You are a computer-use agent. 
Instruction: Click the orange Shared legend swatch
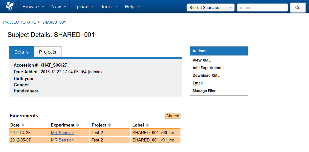[173, 116]
